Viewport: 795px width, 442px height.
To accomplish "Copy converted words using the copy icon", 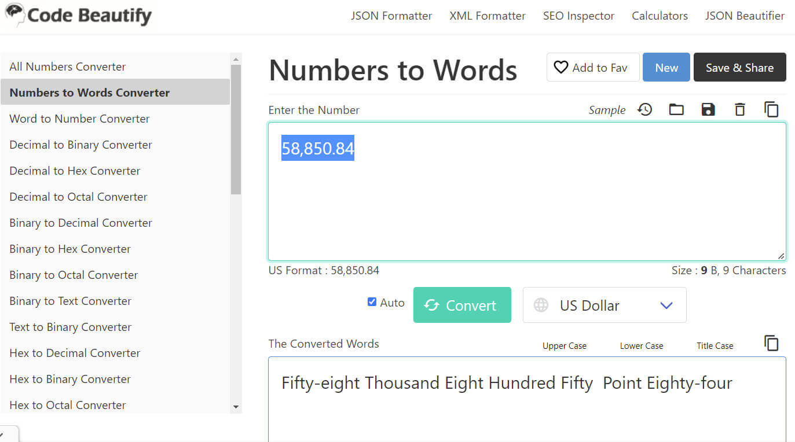I will tap(771, 343).
